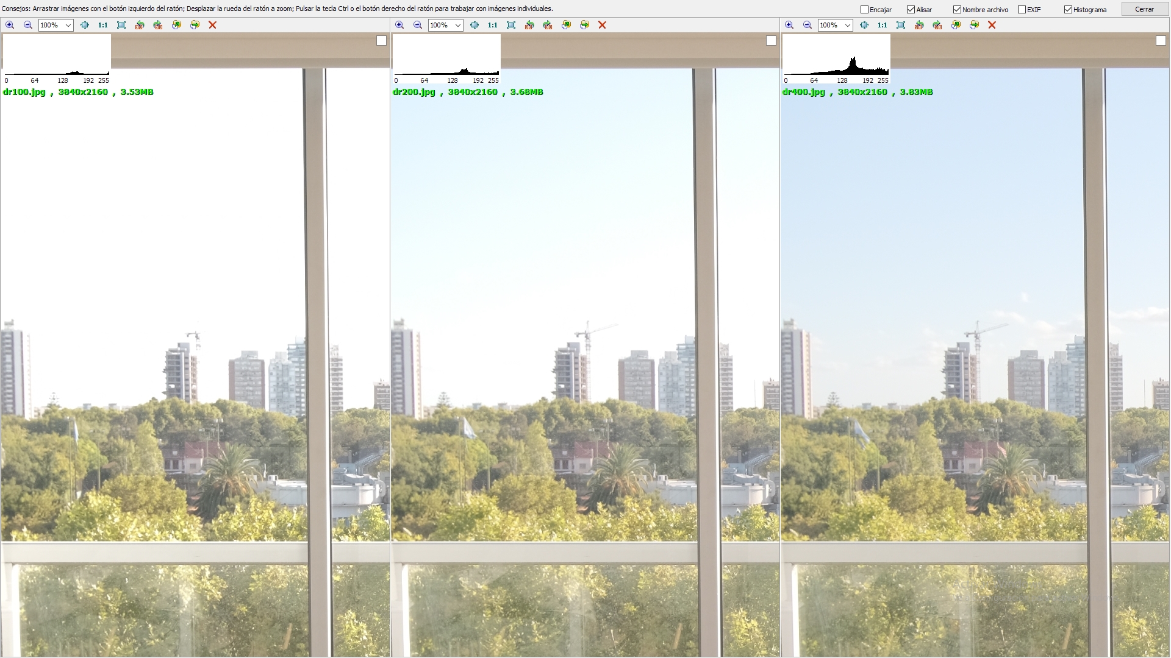Click the histogram of dr100.jpg
This screenshot has height=658, width=1171.
(x=57, y=59)
